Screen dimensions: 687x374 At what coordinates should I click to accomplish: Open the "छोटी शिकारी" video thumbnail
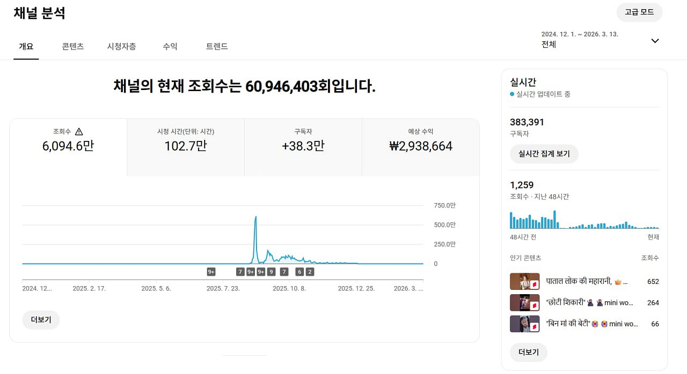pyautogui.click(x=524, y=303)
